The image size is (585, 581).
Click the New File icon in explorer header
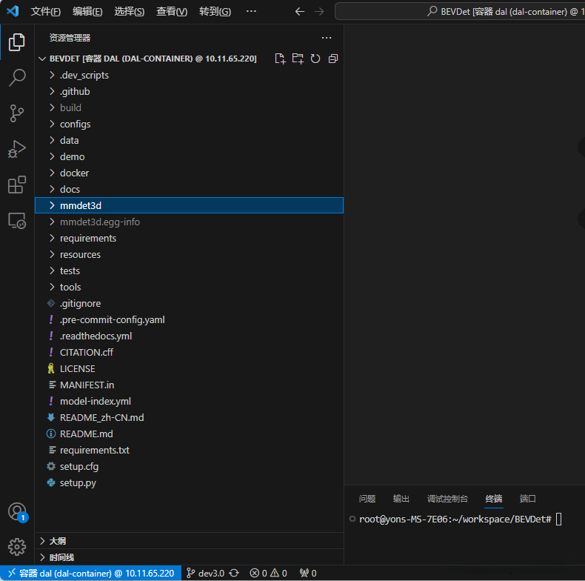pos(280,59)
